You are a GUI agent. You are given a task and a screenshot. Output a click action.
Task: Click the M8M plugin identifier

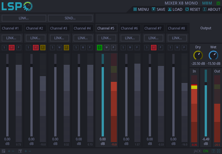207,3
